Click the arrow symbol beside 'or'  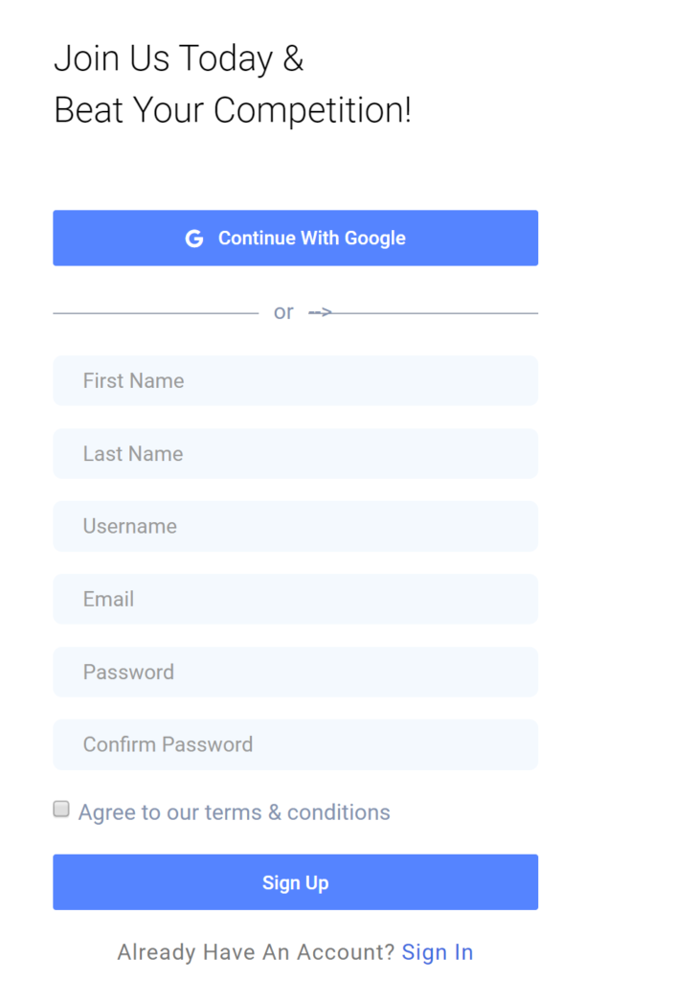pos(320,311)
